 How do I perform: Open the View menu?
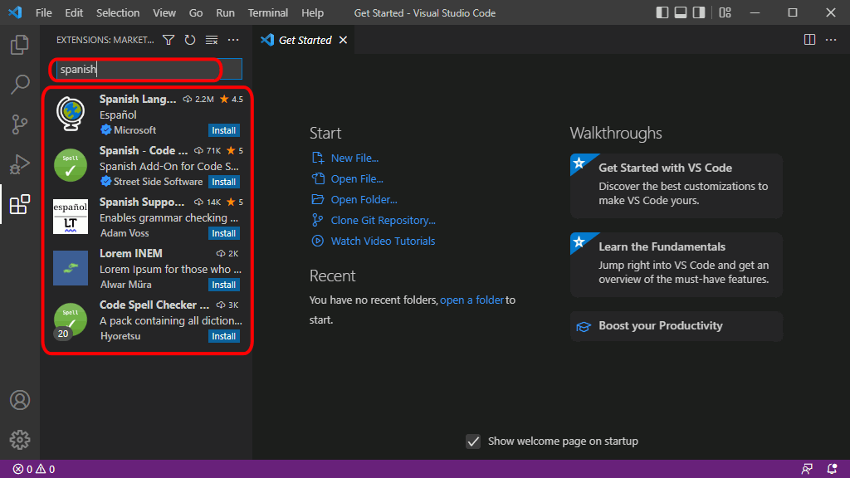coord(164,13)
